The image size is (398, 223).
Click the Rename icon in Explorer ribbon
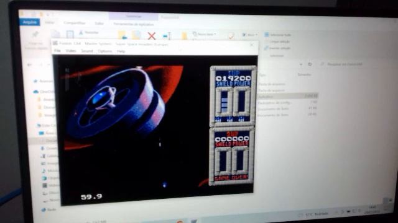point(167,36)
